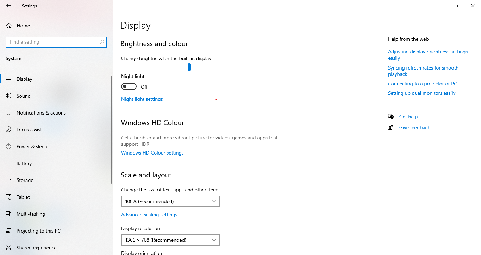
Task: Open Notifications & actions settings
Action: click(x=41, y=113)
